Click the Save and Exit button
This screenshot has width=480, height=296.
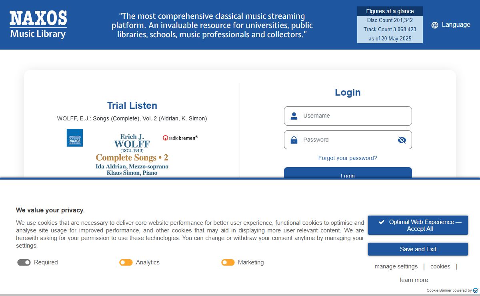point(418,249)
